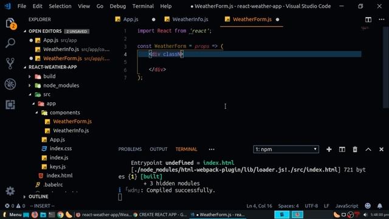Screen dimensions: 389x219
Task: Open the Help menu
Action: 166,6
